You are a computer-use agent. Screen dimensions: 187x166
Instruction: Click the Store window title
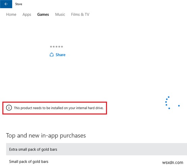coord(19,4)
